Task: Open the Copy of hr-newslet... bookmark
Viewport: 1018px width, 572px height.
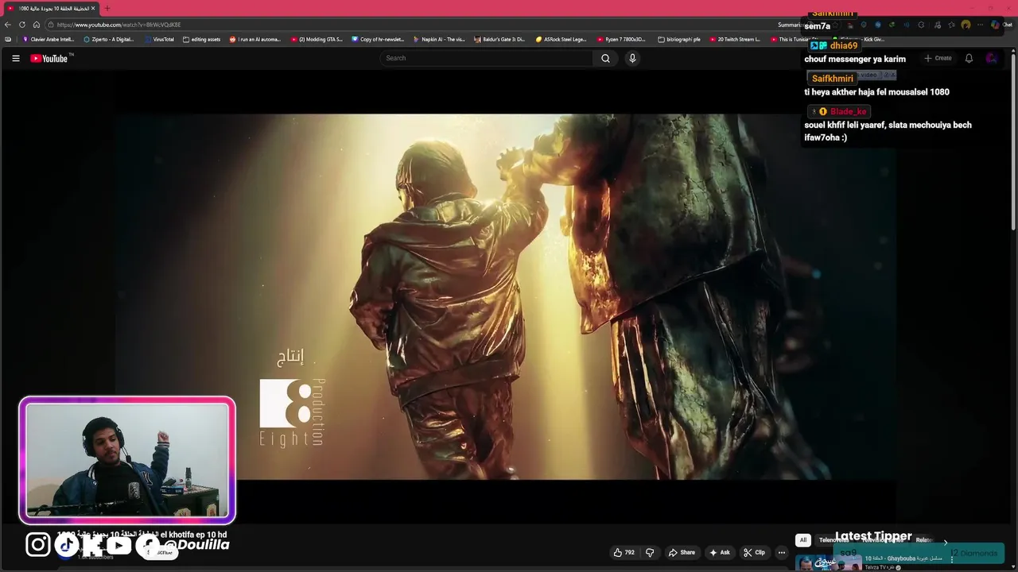Action: (x=378, y=39)
